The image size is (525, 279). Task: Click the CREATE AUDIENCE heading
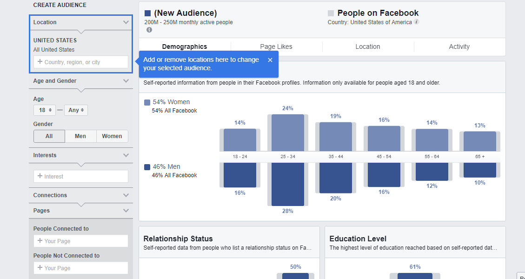coord(60,5)
